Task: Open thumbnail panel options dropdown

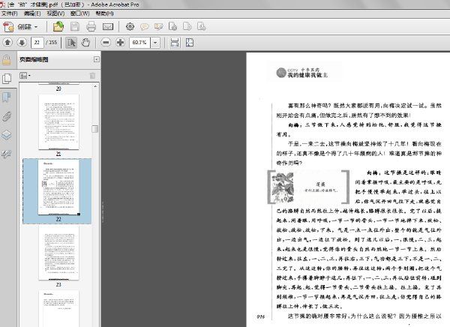Action: [25, 76]
